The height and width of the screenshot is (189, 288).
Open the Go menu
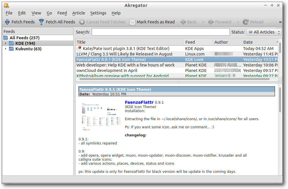49,13
